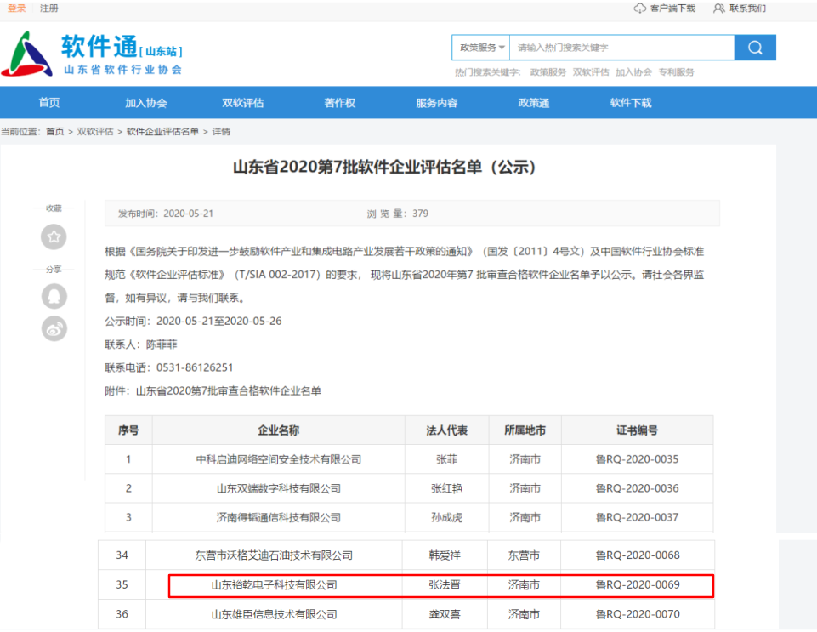Open the 政策服务 search category dropdown
Viewport: 817px width, 632px height.
coord(482,48)
